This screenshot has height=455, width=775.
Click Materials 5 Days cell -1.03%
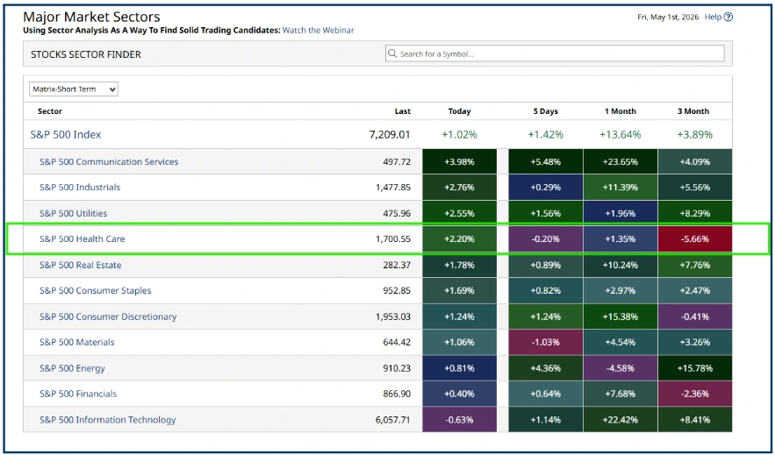point(546,342)
